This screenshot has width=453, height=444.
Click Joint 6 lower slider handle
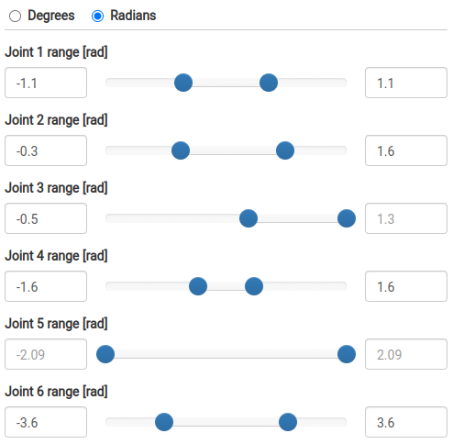click(x=164, y=422)
